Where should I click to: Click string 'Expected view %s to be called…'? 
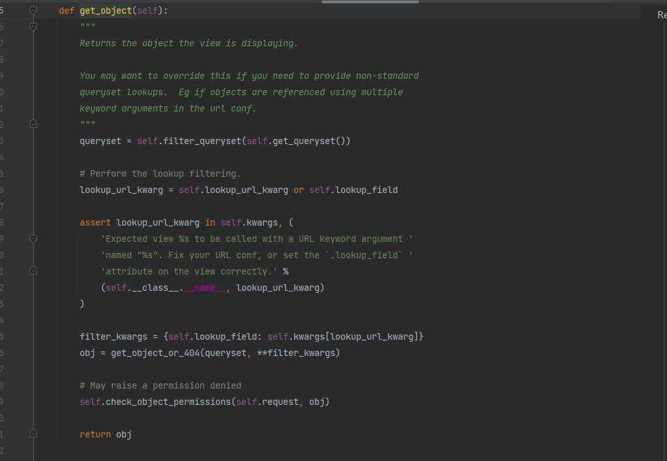(256, 239)
